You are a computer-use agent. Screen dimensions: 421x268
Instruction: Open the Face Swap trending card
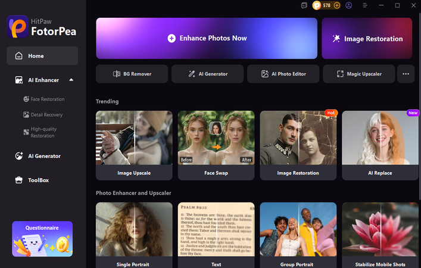(x=216, y=145)
